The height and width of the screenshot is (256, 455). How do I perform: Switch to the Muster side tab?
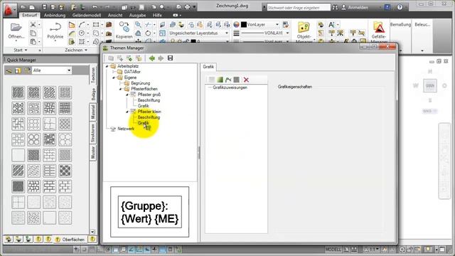coord(93,152)
